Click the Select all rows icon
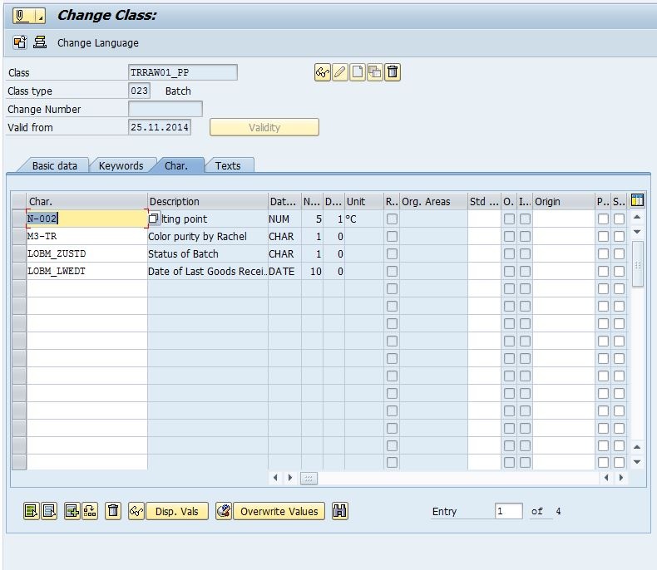 [x=32, y=511]
